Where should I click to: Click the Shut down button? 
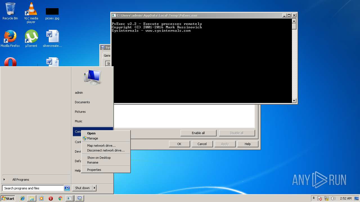click(x=82, y=188)
